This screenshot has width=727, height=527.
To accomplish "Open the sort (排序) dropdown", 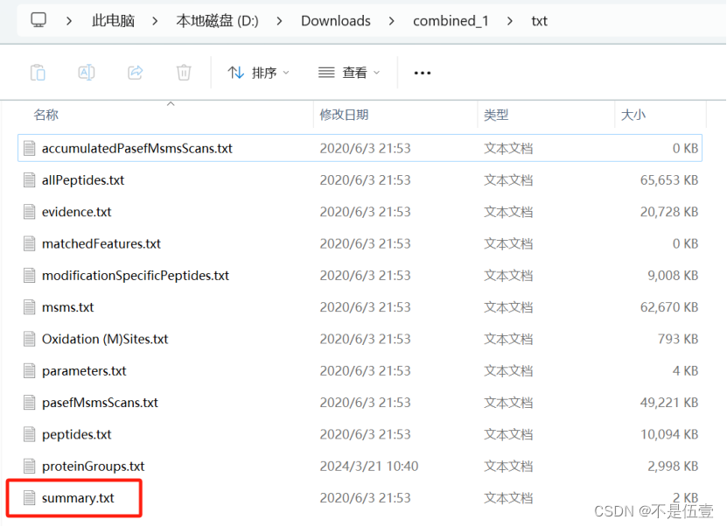I will coord(258,73).
